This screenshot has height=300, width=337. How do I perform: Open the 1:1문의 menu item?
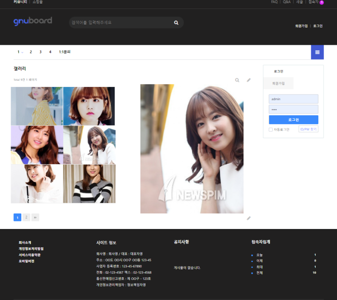[65, 52]
